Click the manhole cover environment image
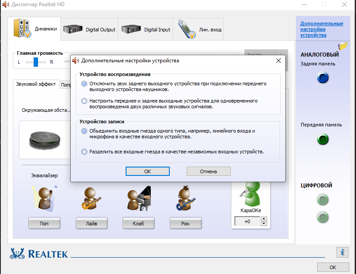 45,140
